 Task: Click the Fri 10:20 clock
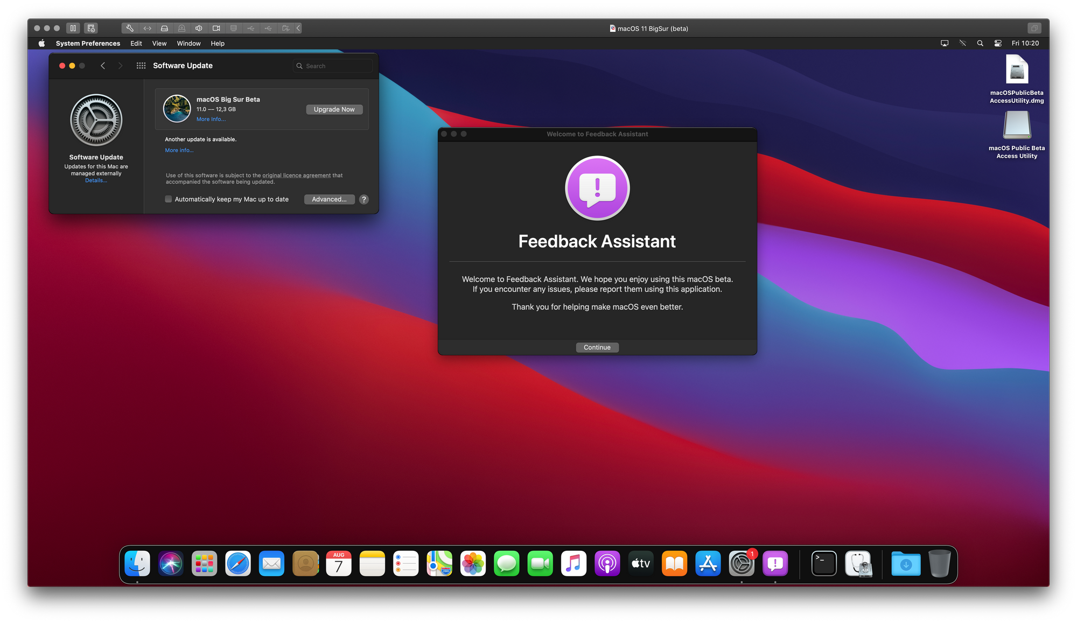1025,43
